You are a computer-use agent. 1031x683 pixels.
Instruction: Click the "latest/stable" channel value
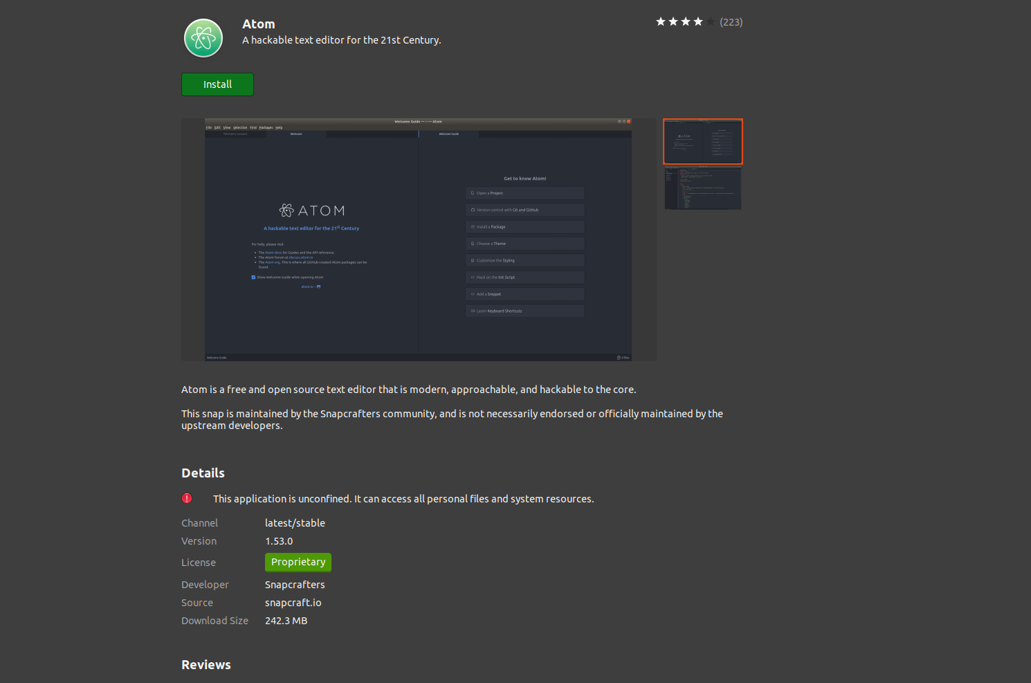295,523
